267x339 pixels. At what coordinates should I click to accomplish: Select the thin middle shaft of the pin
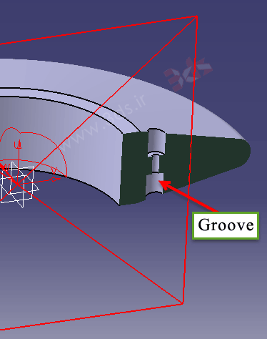[x=156, y=164]
